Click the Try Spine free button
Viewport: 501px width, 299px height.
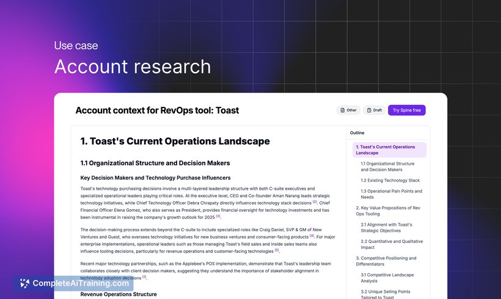pos(406,110)
